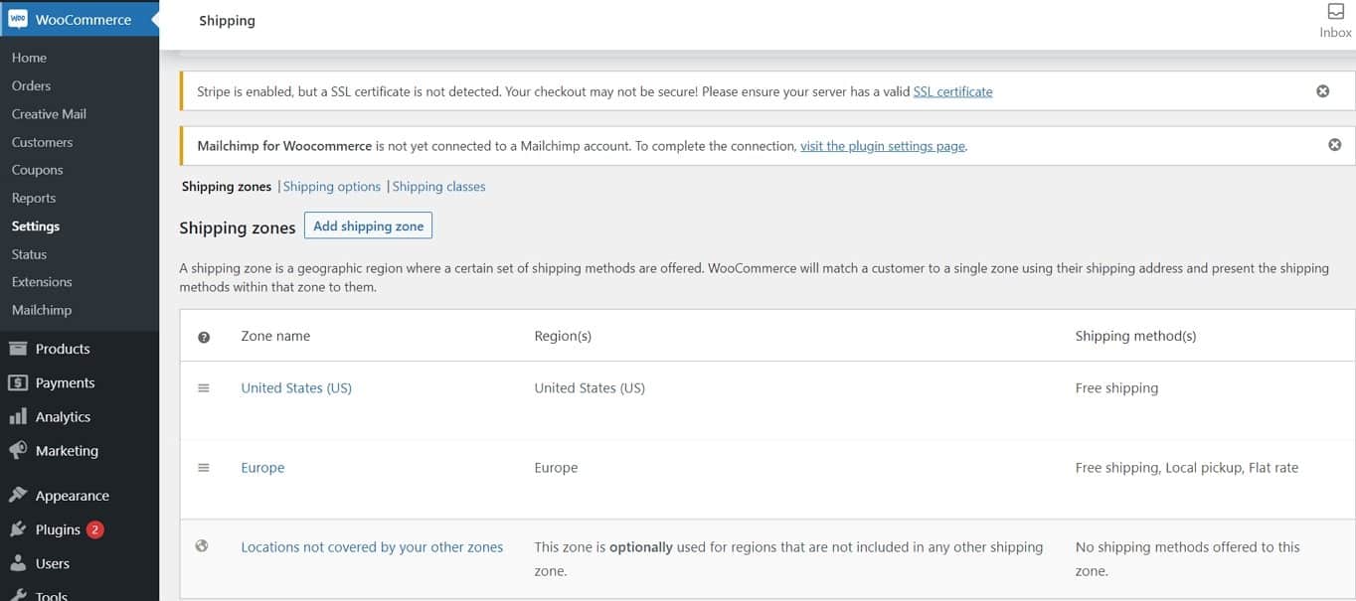1356x601 pixels.
Task: Click the WooCommerce menu heading text
Action: (x=83, y=19)
